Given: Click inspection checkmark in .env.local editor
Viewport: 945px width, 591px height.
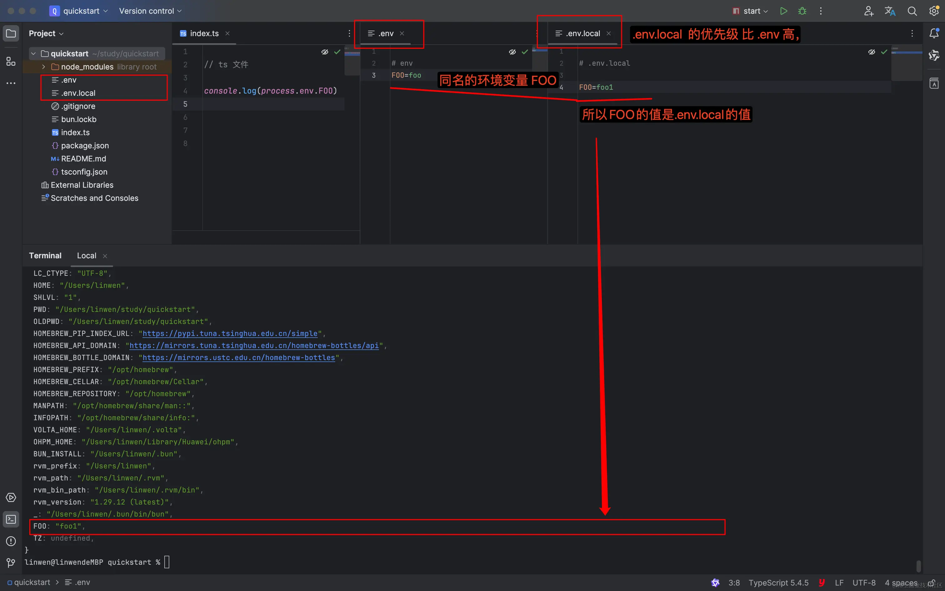Looking at the screenshot, I should [x=884, y=52].
